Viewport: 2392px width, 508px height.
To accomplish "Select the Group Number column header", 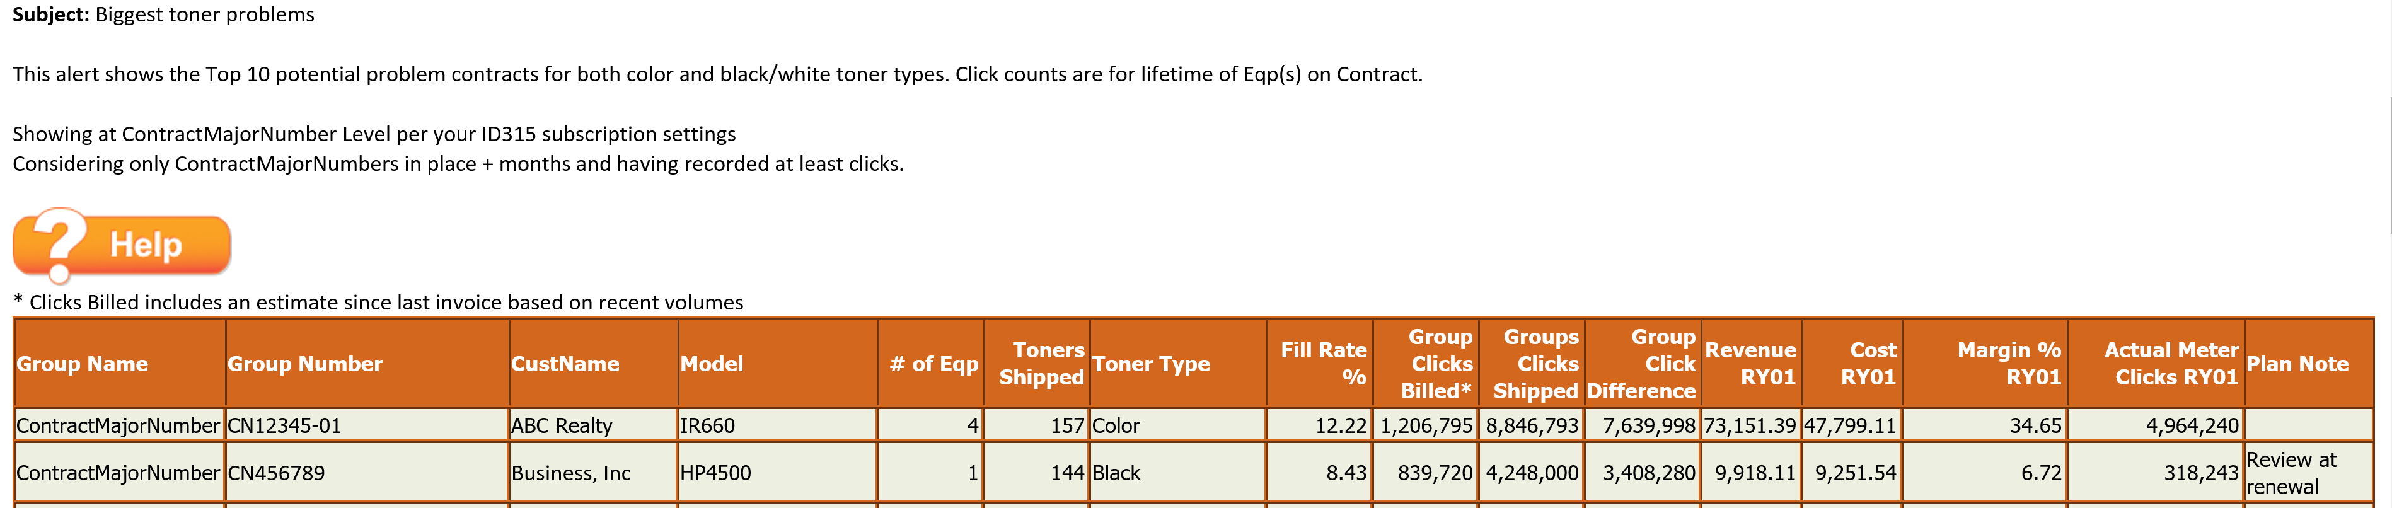I will (367, 364).
